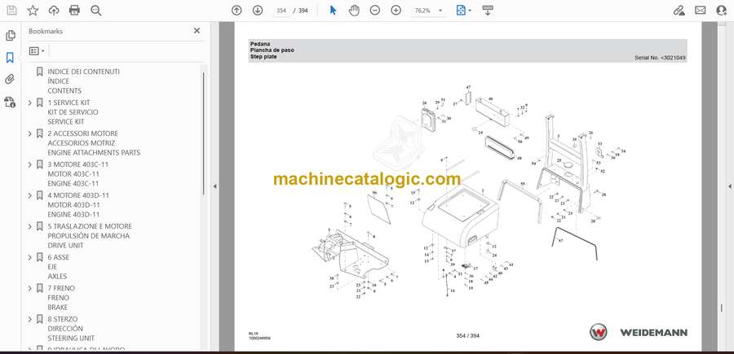
Task: Click the Serial No. <3021049 text
Action: (660, 58)
